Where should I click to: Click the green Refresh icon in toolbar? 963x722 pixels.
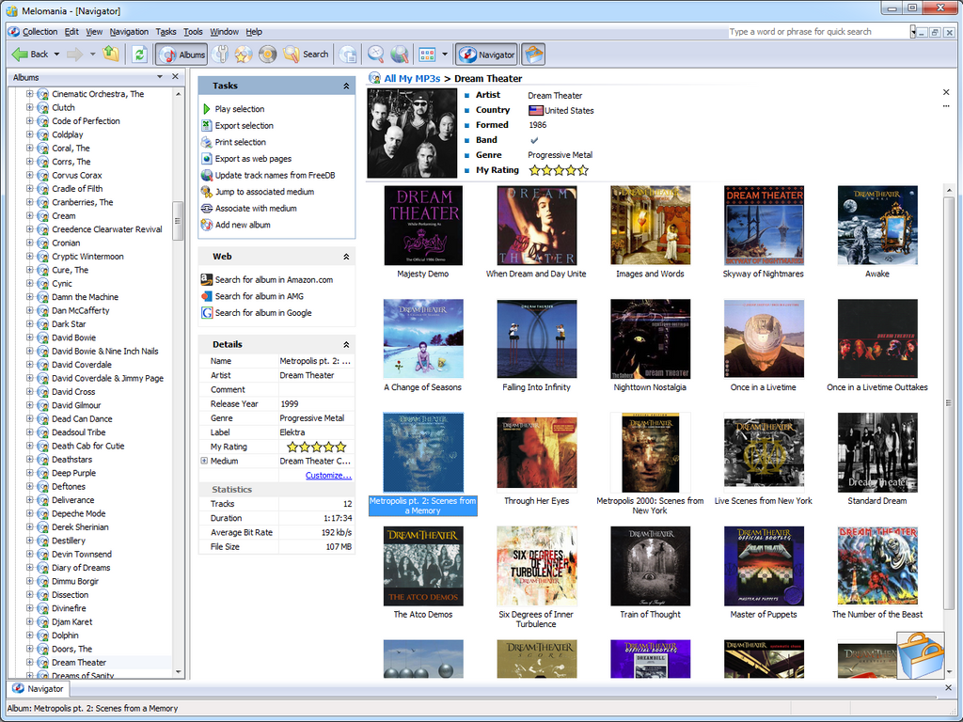click(x=139, y=55)
